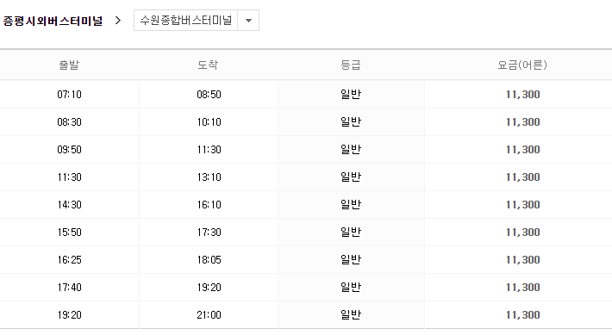Click the 증평시외버스터미널 departure terminal label

point(53,21)
